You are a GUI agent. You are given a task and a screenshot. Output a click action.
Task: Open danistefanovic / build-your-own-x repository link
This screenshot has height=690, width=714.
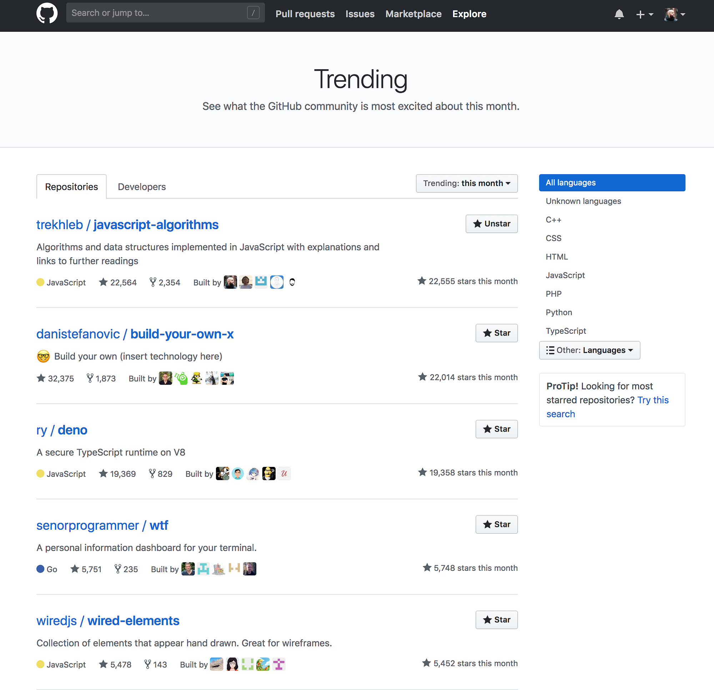point(135,334)
